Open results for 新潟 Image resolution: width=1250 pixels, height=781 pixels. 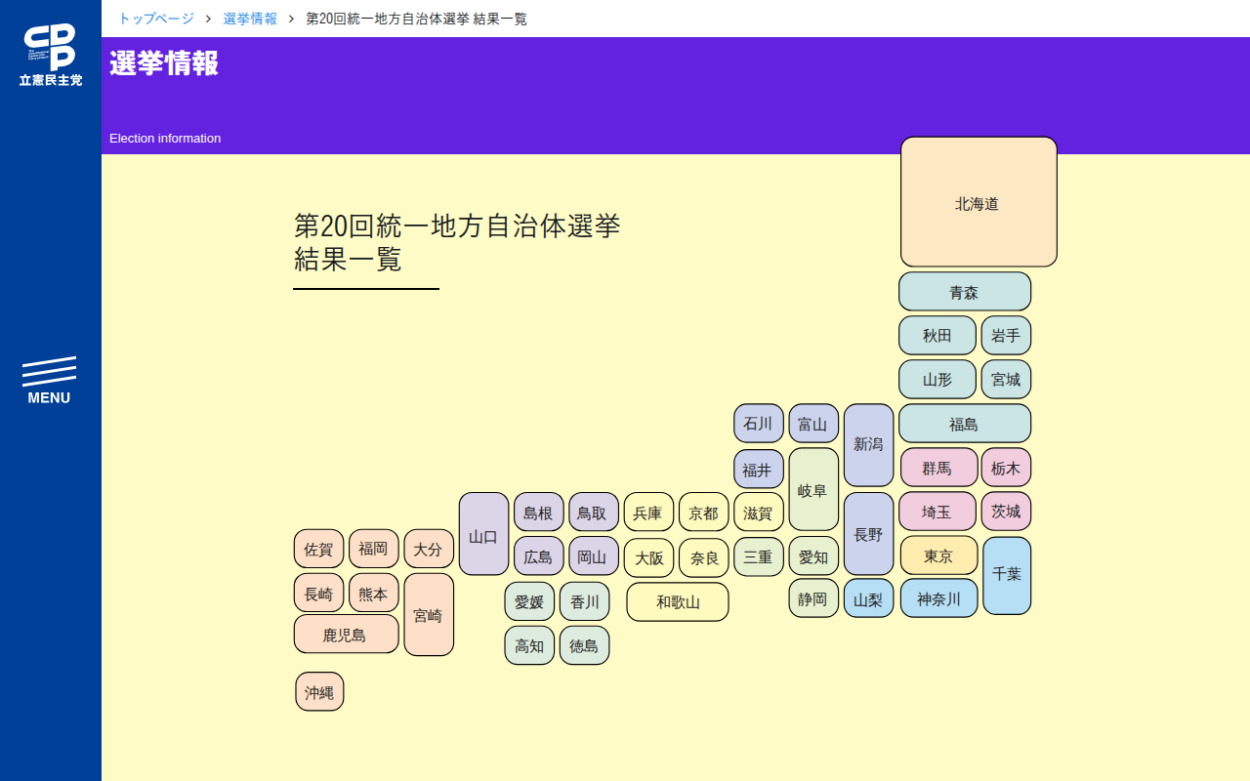868,445
